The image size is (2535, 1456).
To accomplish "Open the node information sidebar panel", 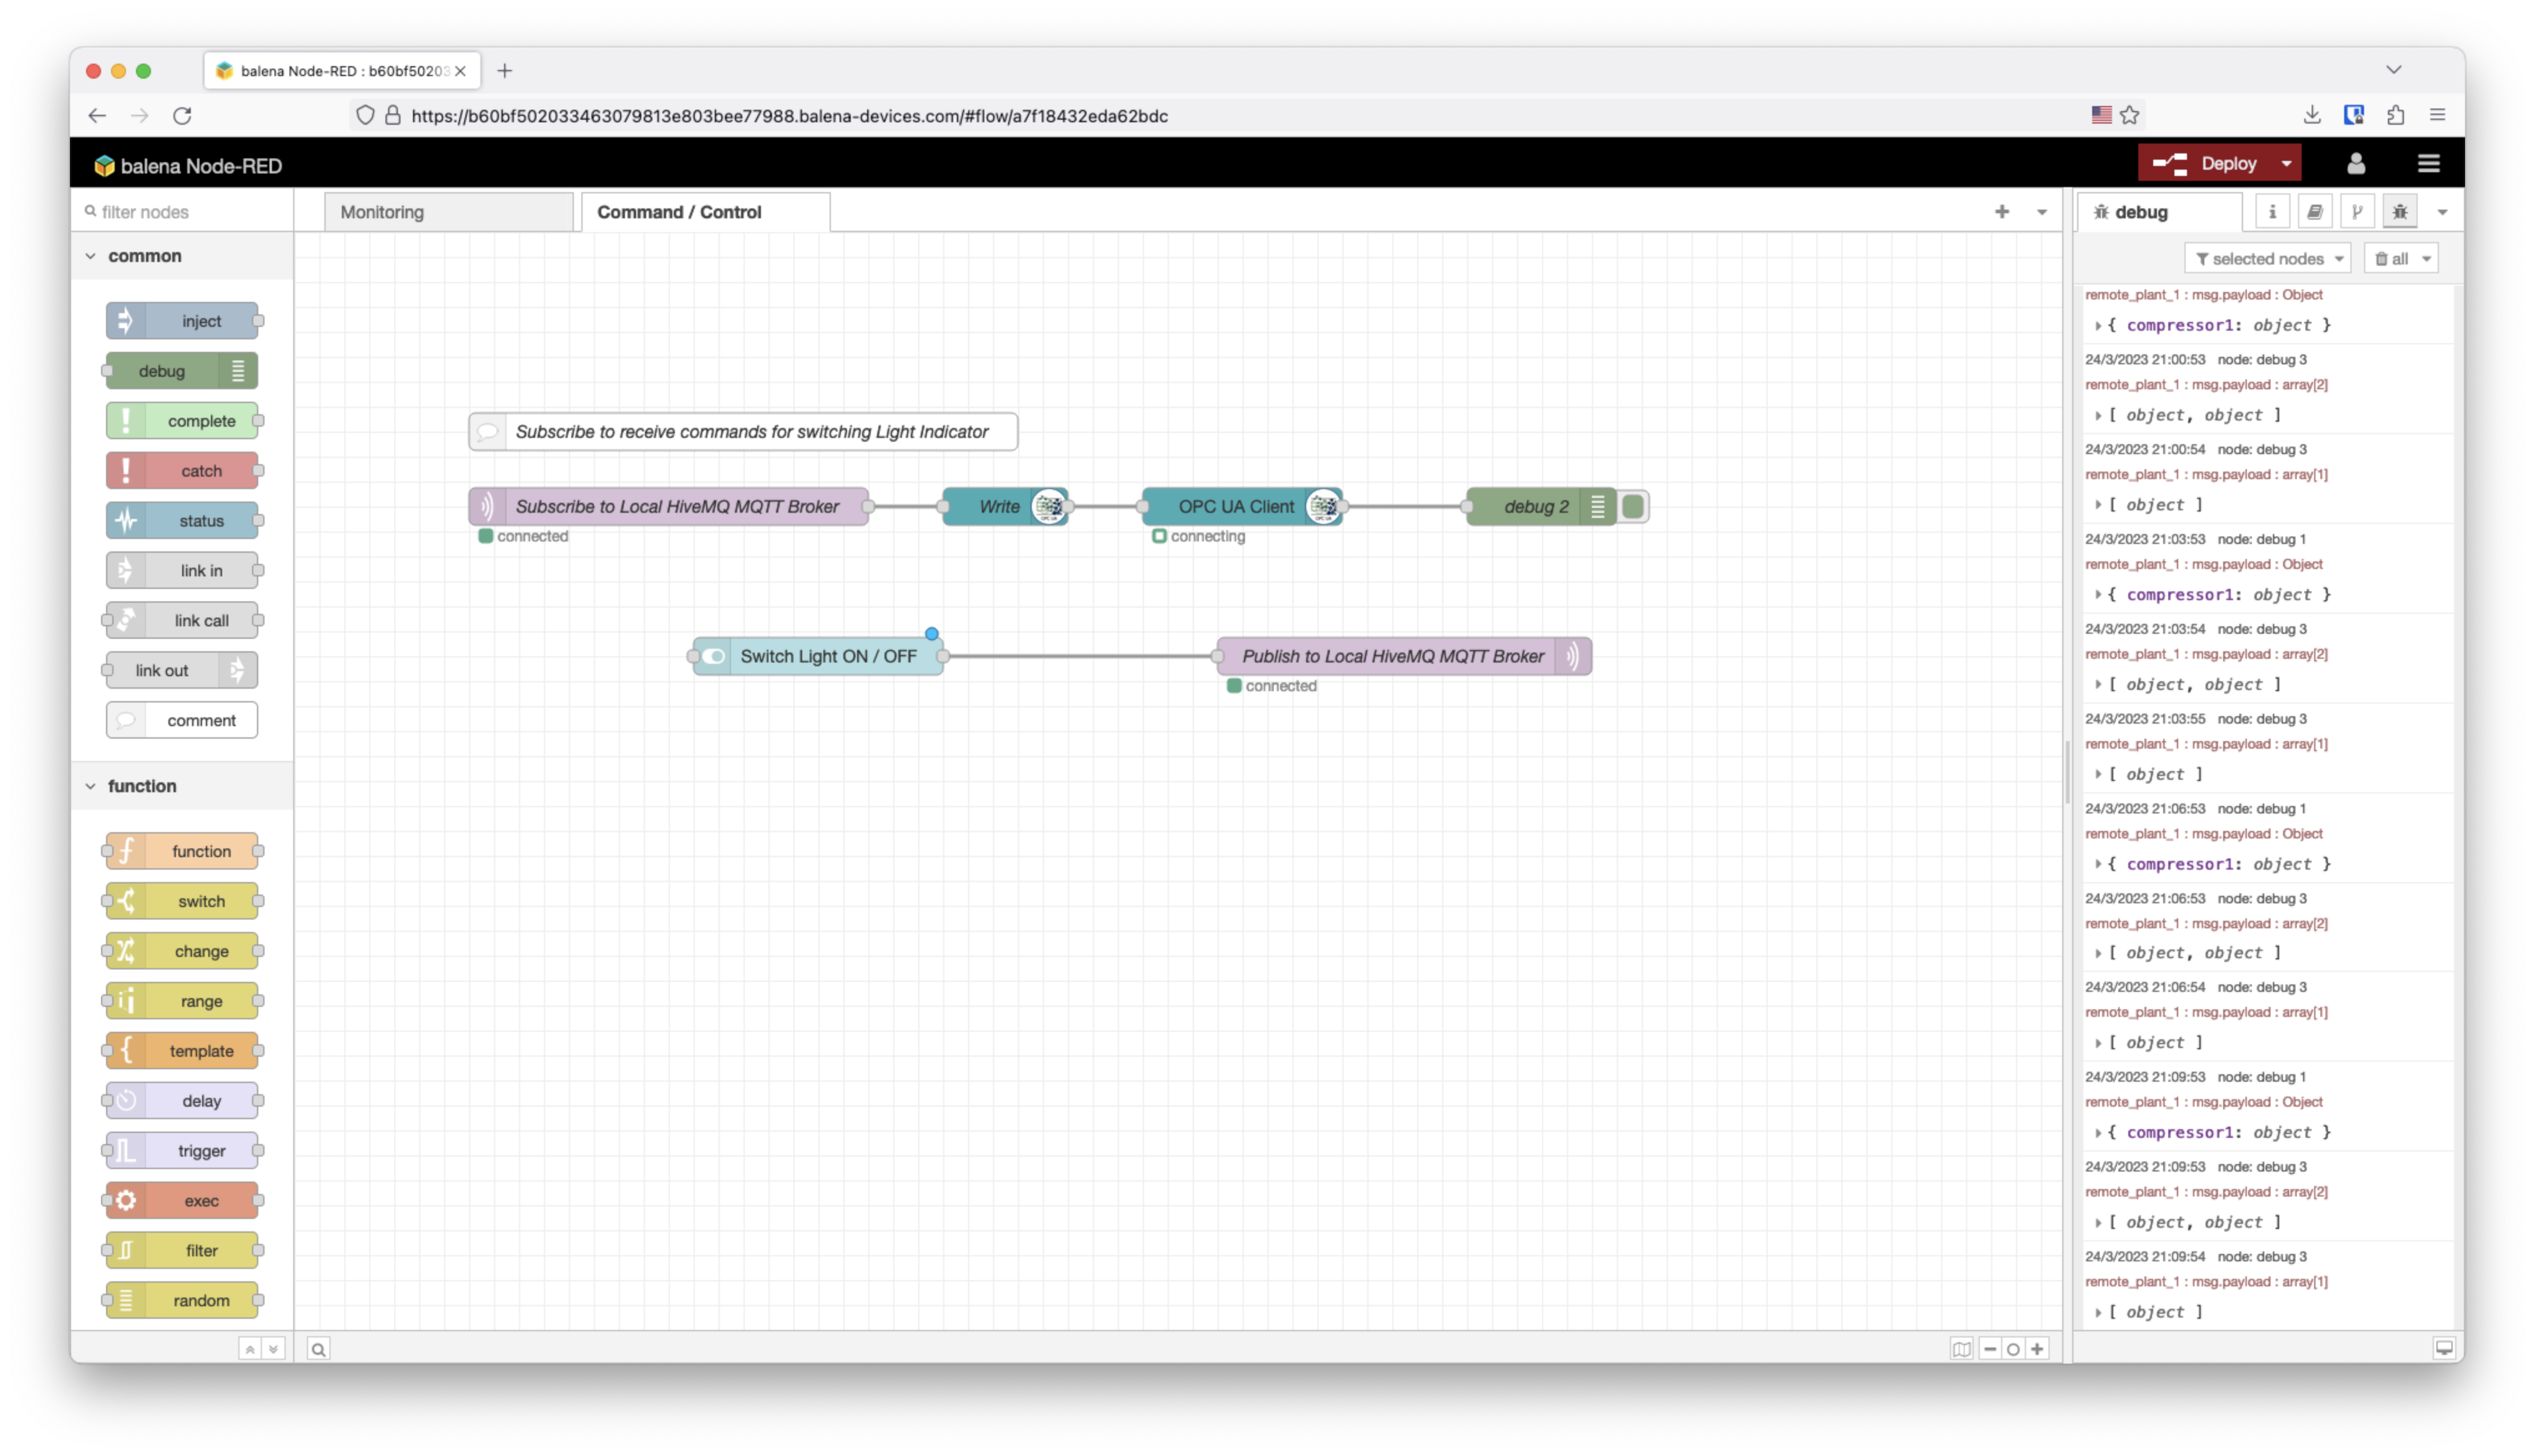I will point(2272,211).
